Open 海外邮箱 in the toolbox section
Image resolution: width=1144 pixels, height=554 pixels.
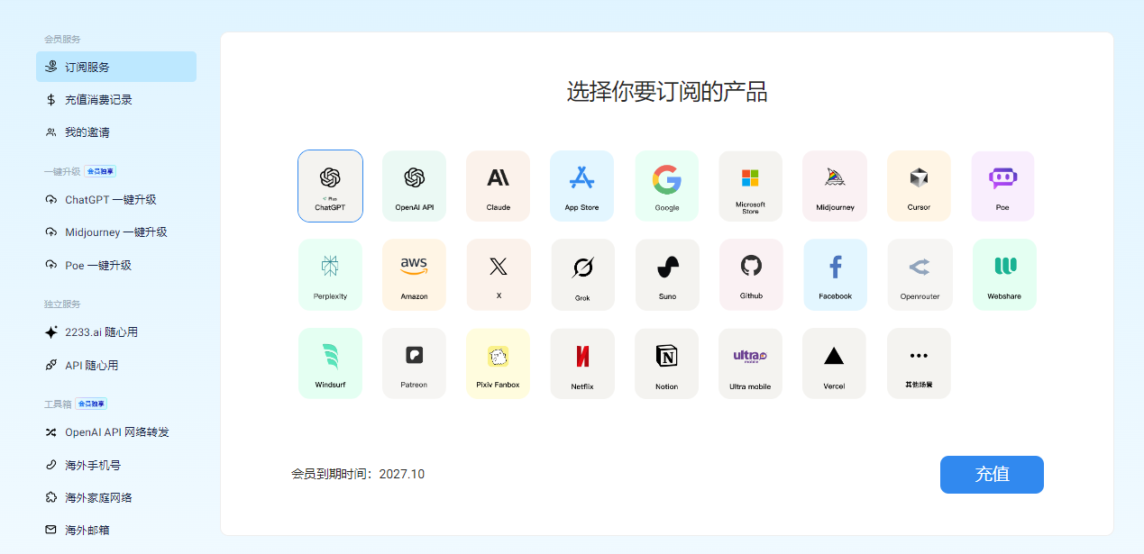[x=116, y=530]
